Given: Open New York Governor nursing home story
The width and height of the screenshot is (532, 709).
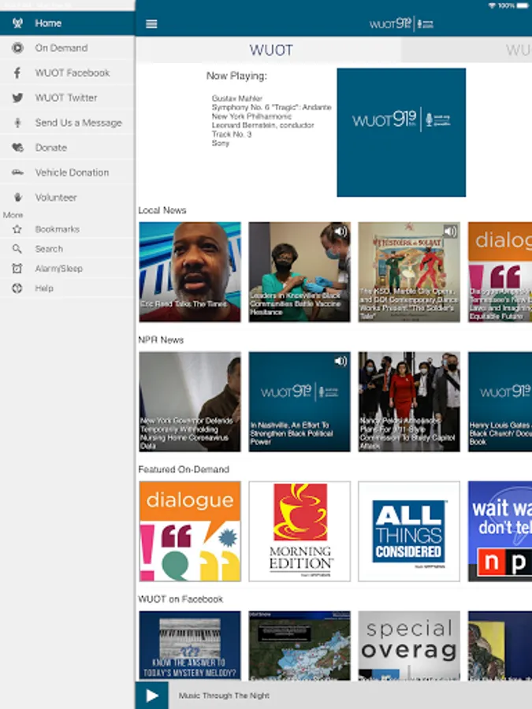Looking at the screenshot, I should point(190,402).
